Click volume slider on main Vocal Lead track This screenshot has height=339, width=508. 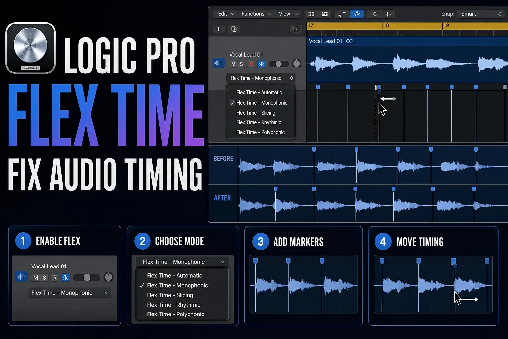(278, 64)
